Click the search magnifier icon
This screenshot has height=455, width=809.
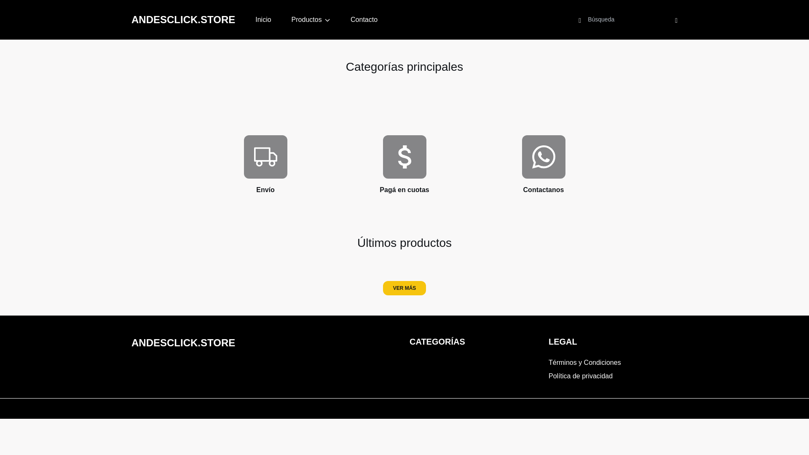[580, 20]
